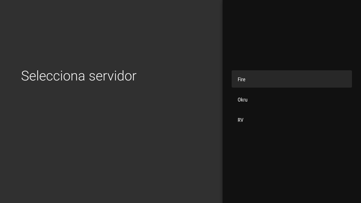Click the RV list item

pyautogui.click(x=291, y=120)
